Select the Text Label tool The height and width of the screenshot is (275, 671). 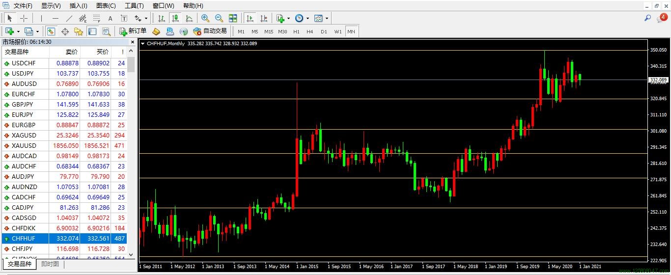point(124,18)
